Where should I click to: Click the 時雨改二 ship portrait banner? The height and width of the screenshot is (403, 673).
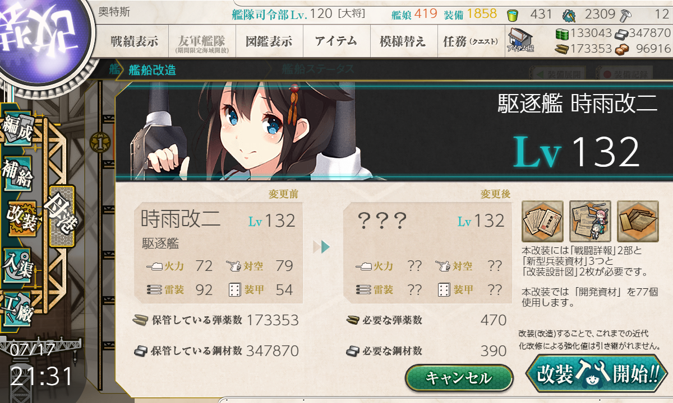tap(394, 131)
